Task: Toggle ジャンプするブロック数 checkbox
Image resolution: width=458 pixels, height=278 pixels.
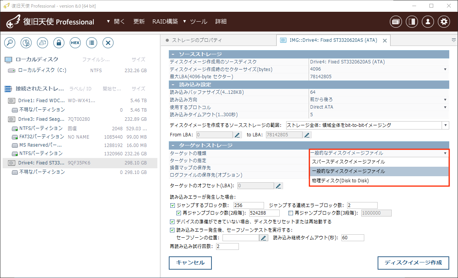Action: click(x=173, y=205)
